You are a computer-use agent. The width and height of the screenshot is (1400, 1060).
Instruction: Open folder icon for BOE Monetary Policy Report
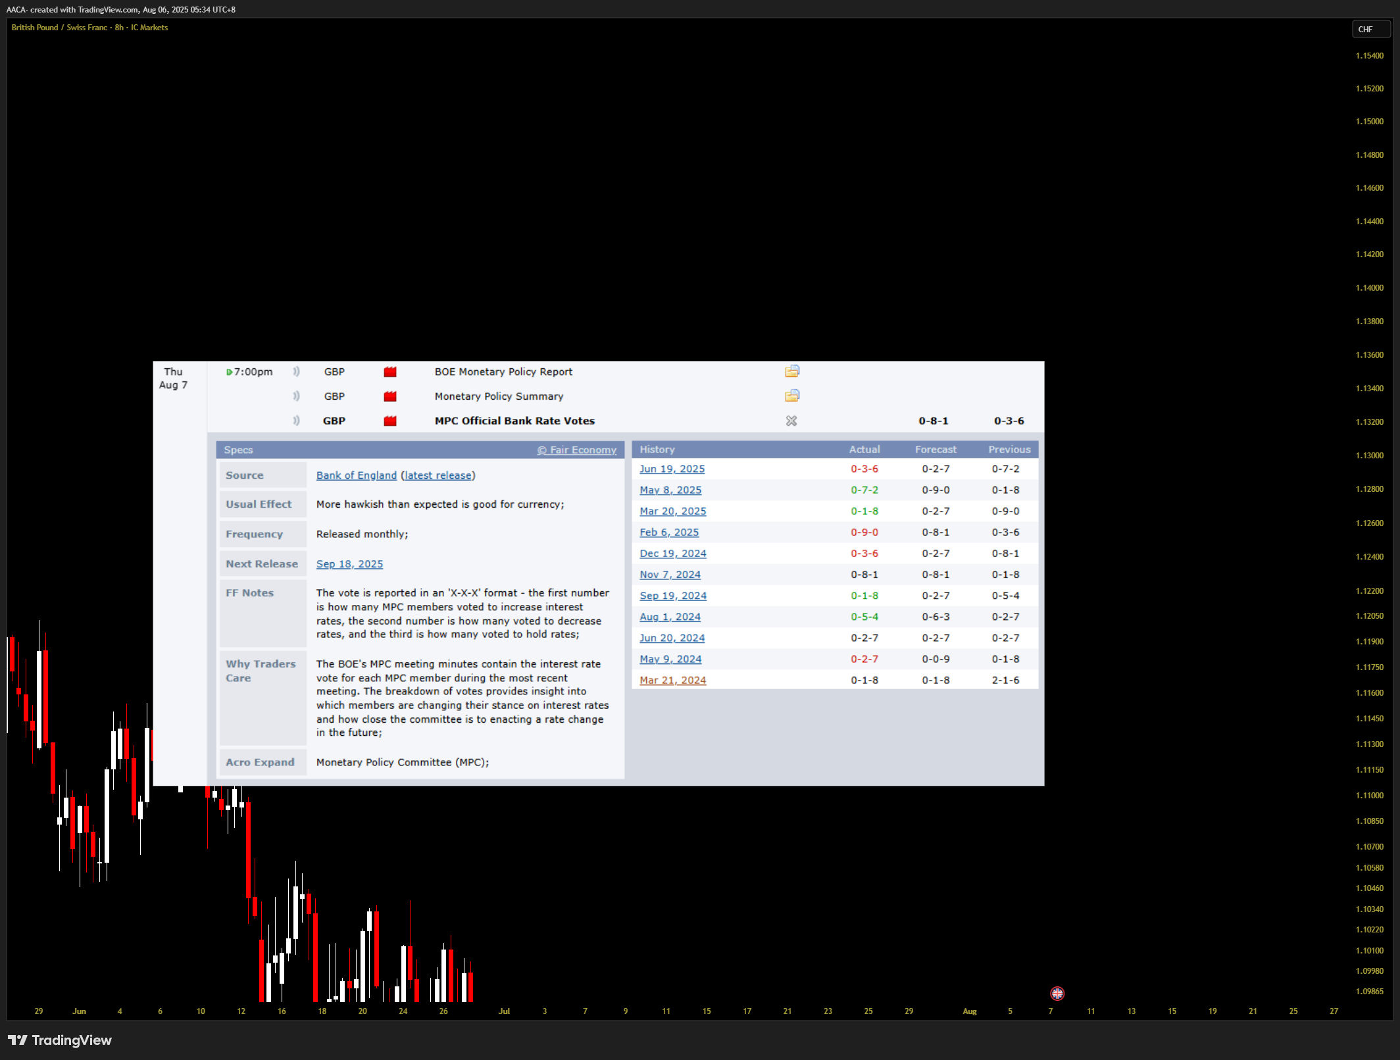pos(792,372)
